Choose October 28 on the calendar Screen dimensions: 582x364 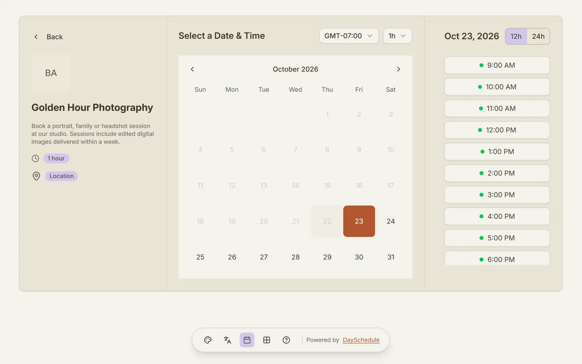pos(295,257)
